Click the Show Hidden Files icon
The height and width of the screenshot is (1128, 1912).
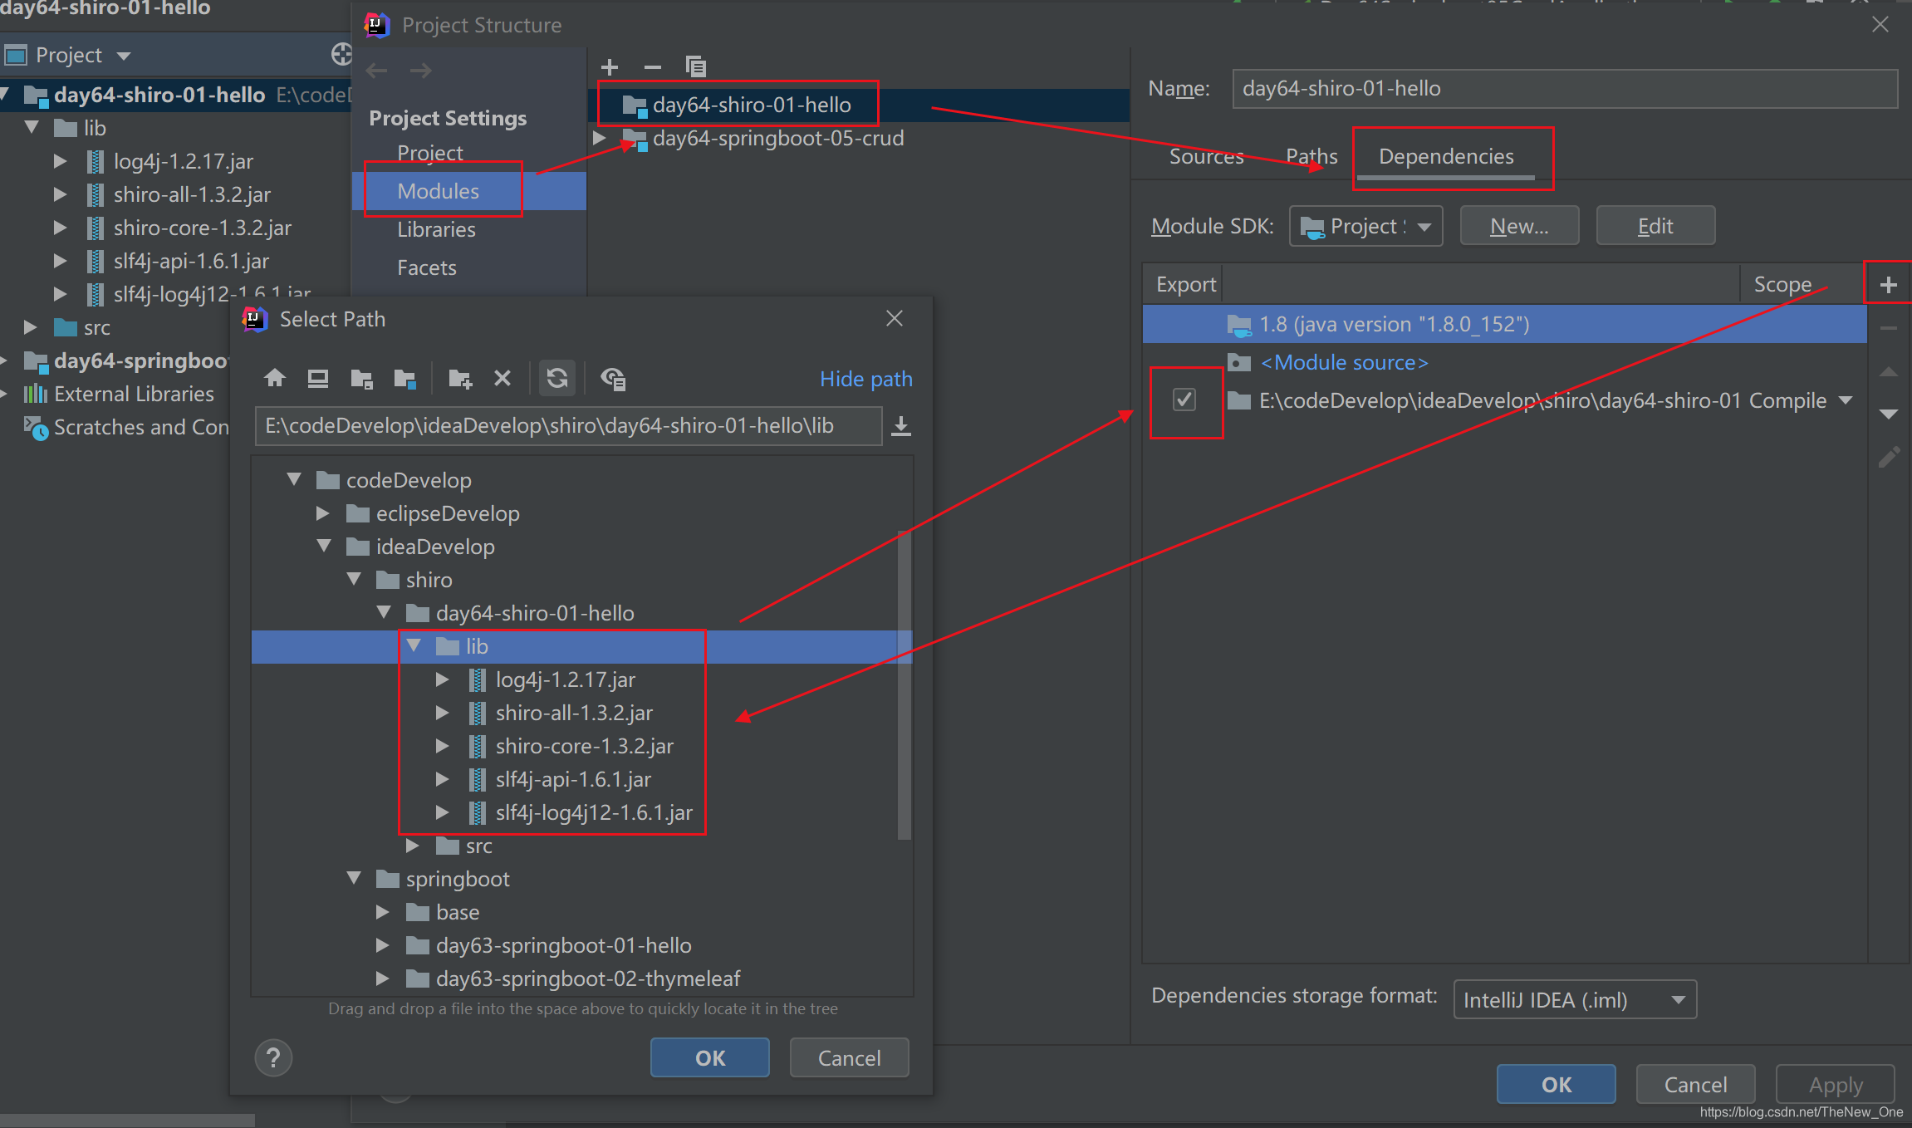pos(613,379)
